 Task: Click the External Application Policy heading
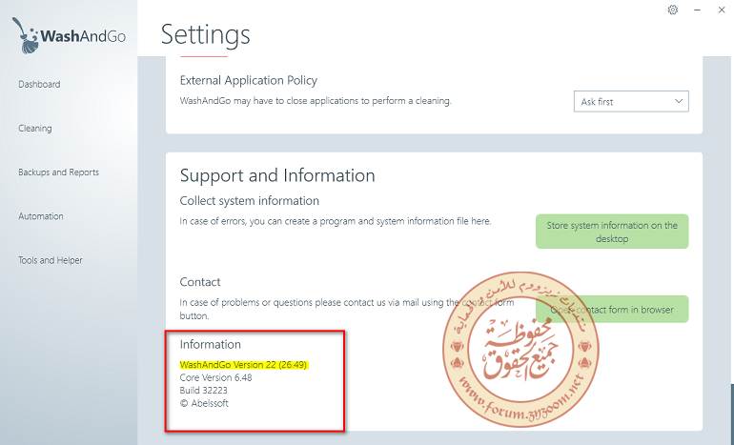[249, 80]
